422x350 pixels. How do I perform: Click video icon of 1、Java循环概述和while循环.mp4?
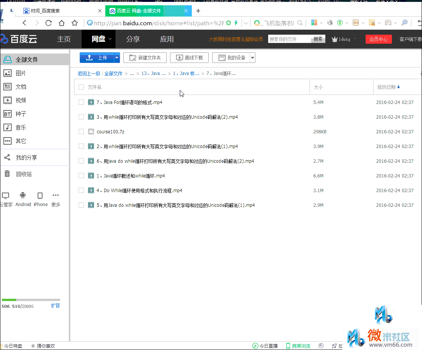[x=91, y=176]
